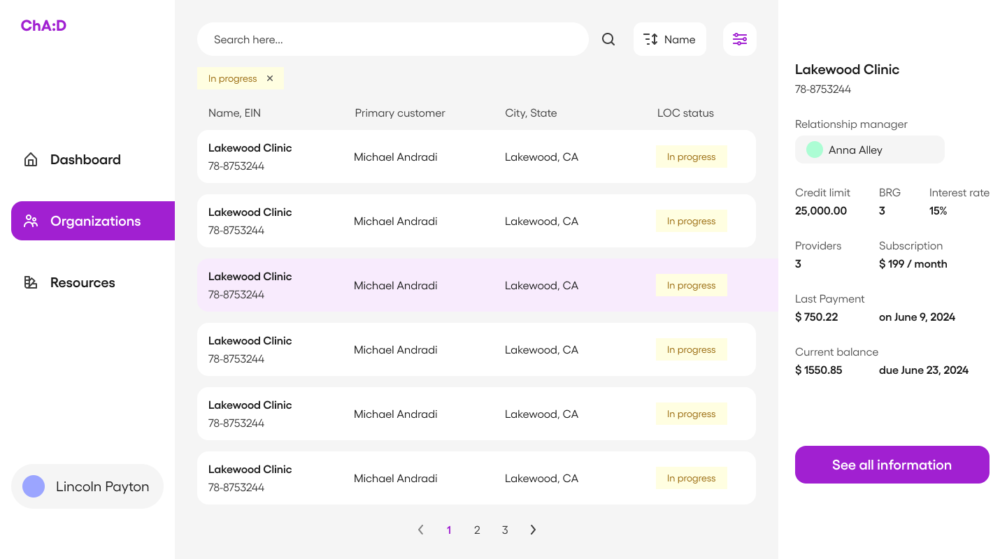Image resolution: width=1007 pixels, height=559 pixels.
Task: Open the Resources menu item
Action: coord(83,282)
